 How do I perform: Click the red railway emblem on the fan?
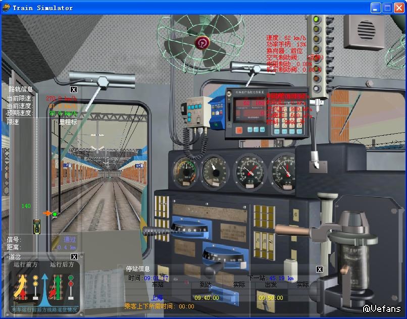[202, 43]
